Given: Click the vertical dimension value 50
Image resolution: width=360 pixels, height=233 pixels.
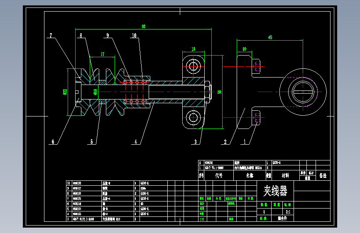Looking at the screenshot, I should [220, 92].
